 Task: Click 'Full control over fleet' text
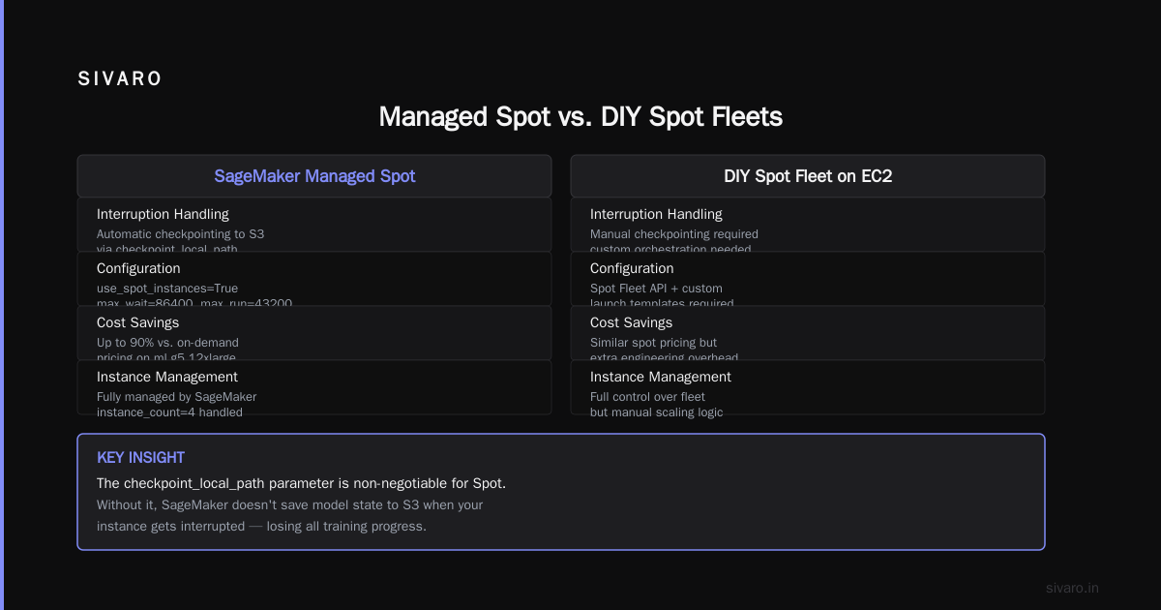(x=647, y=397)
